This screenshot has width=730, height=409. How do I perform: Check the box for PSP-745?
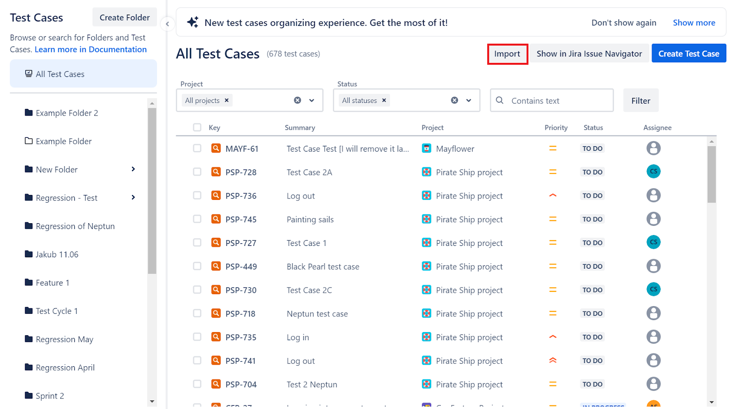pos(197,219)
